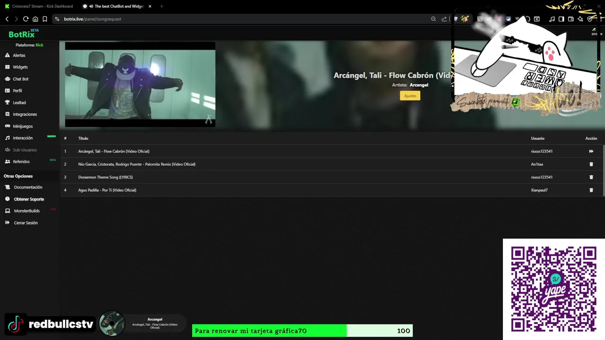The height and width of the screenshot is (340, 605).
Task: Open Interacción music section
Action: 23,138
